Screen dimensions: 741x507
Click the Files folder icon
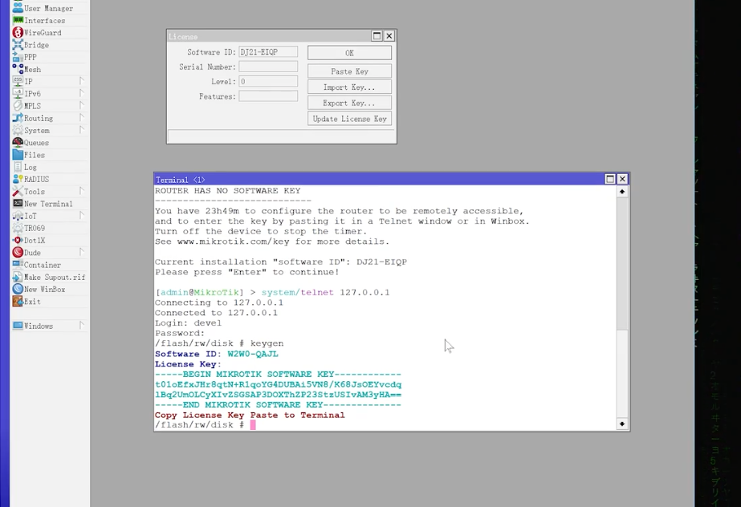pos(18,155)
